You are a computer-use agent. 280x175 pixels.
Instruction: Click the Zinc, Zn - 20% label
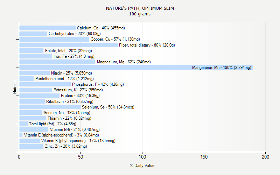click(x=66, y=146)
